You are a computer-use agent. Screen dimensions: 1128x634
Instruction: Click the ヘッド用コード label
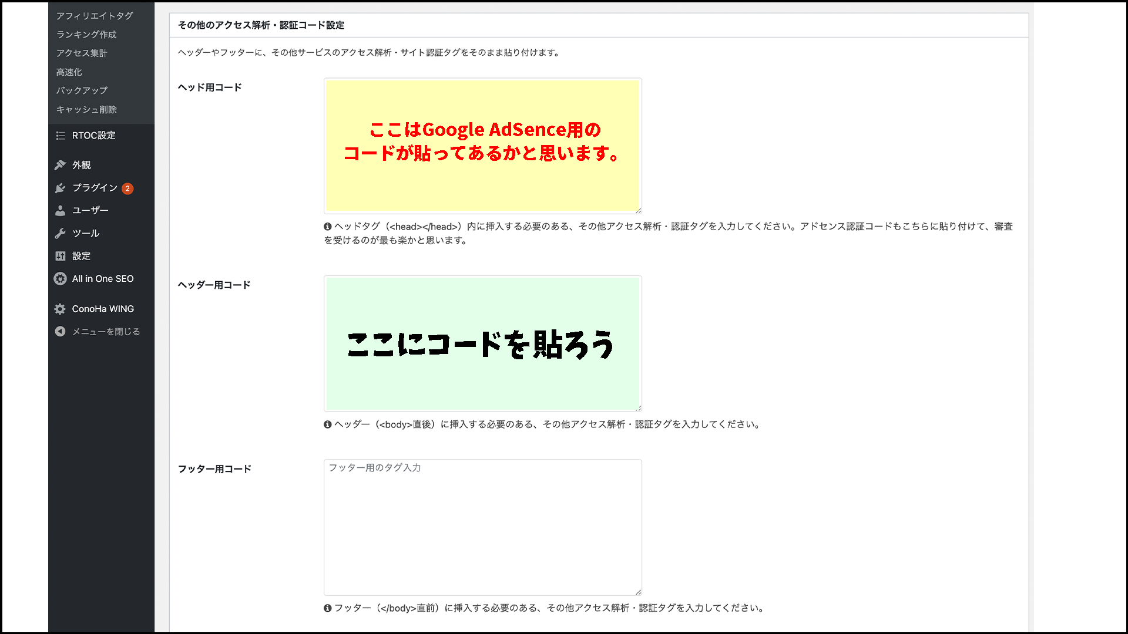[210, 87]
